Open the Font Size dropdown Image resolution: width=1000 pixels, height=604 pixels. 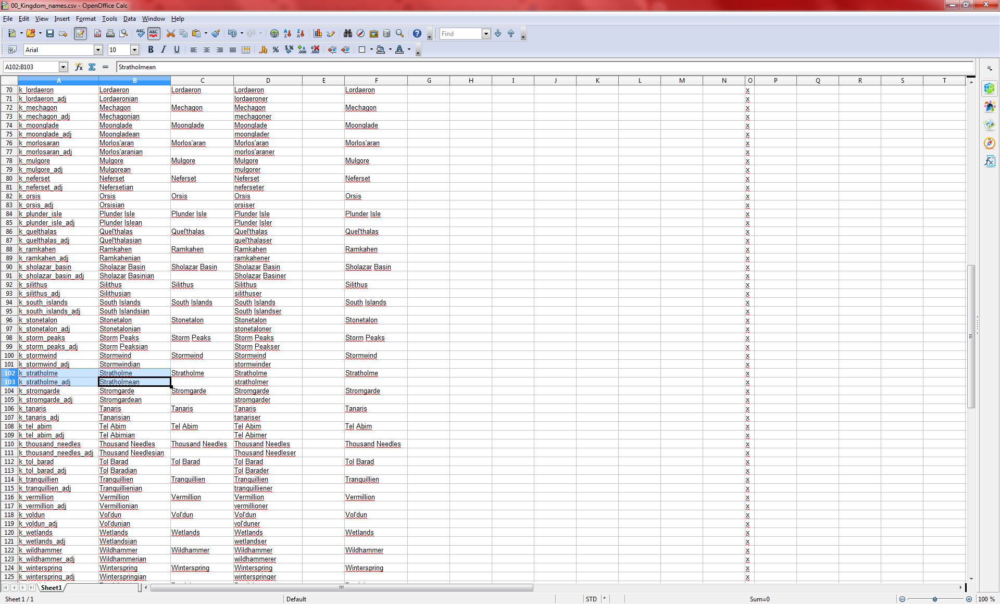click(134, 50)
